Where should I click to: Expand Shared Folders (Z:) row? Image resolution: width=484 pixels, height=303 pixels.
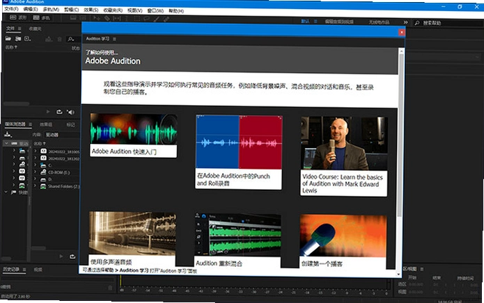click(x=36, y=186)
